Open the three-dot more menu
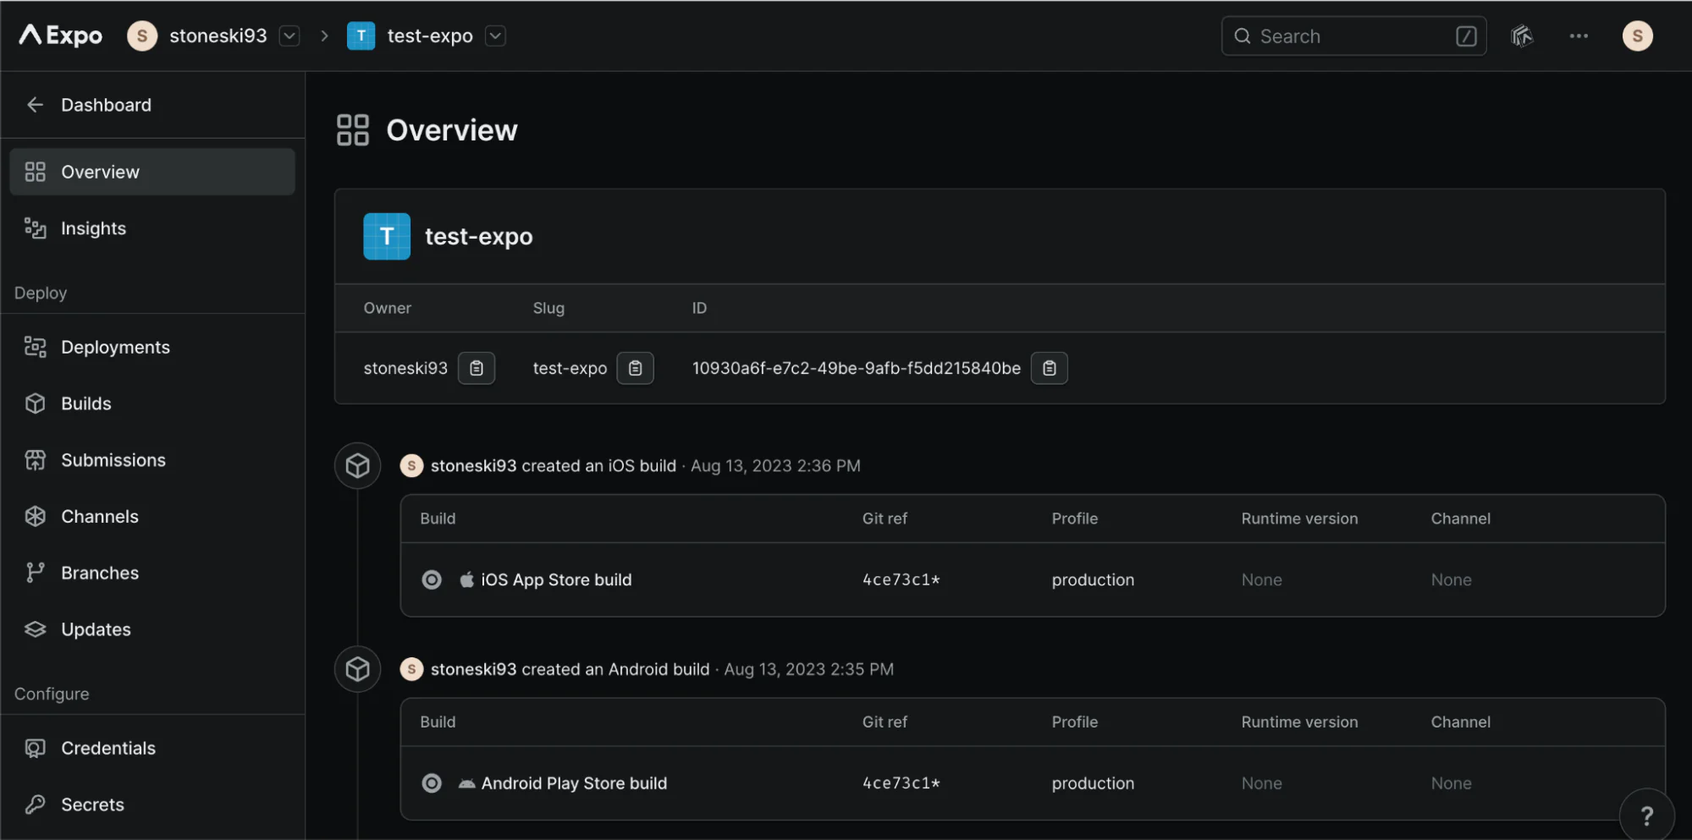This screenshot has width=1692, height=840. point(1579,36)
